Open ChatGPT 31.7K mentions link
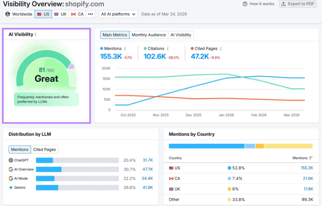 click(148, 160)
